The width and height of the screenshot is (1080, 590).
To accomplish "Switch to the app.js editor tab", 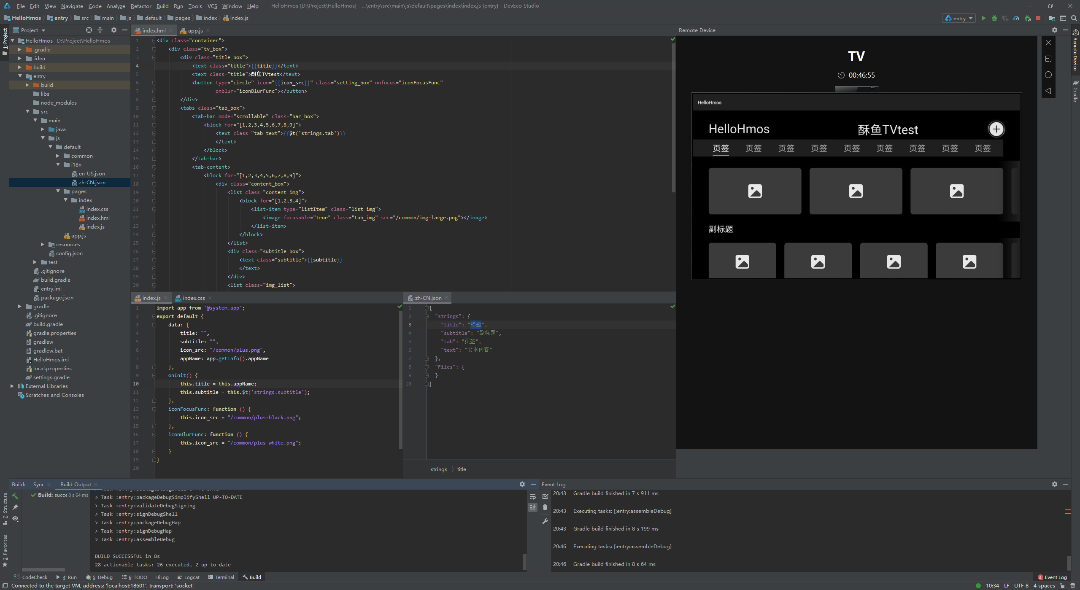I will (195, 30).
